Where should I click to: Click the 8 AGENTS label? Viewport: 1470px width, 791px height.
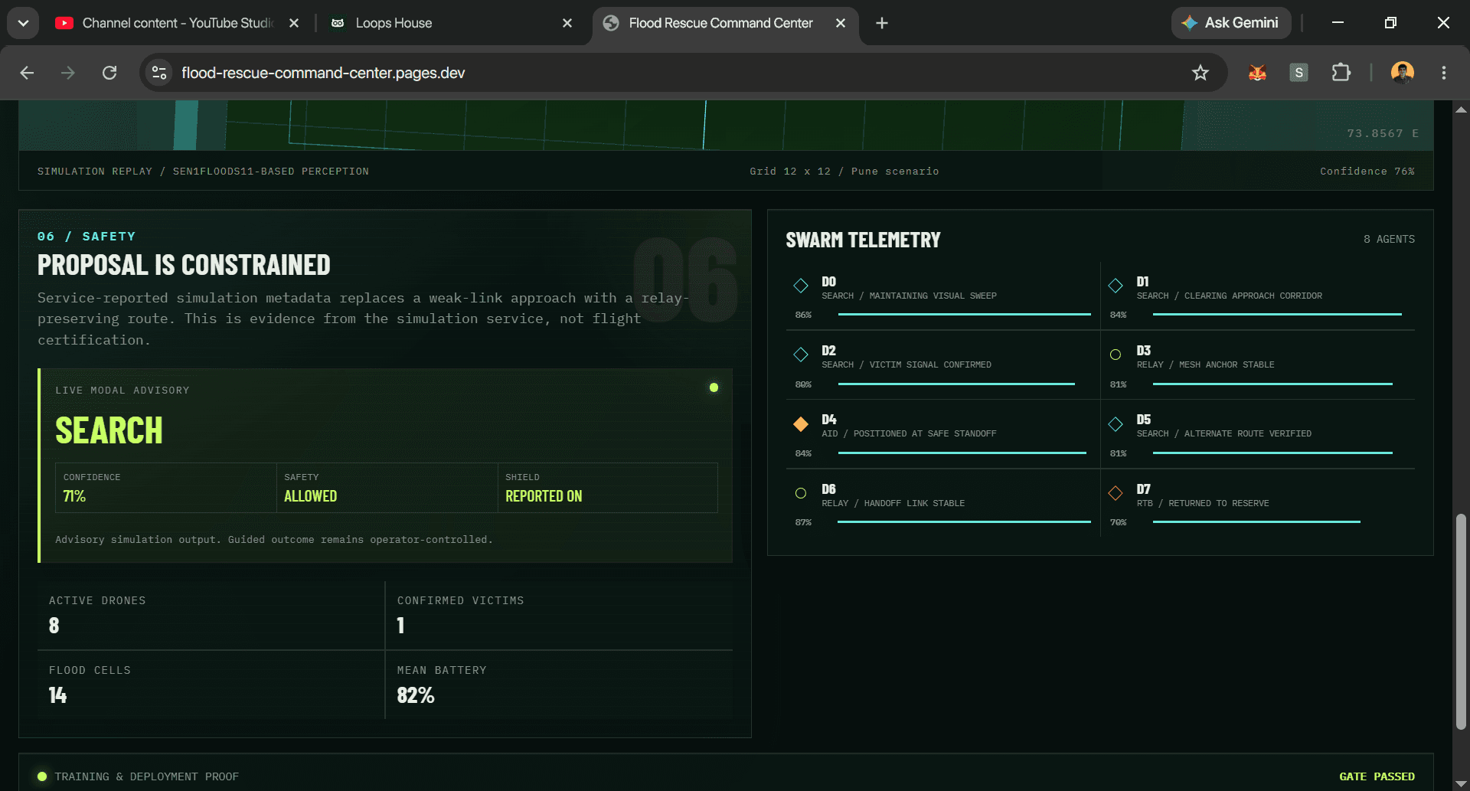pos(1389,239)
